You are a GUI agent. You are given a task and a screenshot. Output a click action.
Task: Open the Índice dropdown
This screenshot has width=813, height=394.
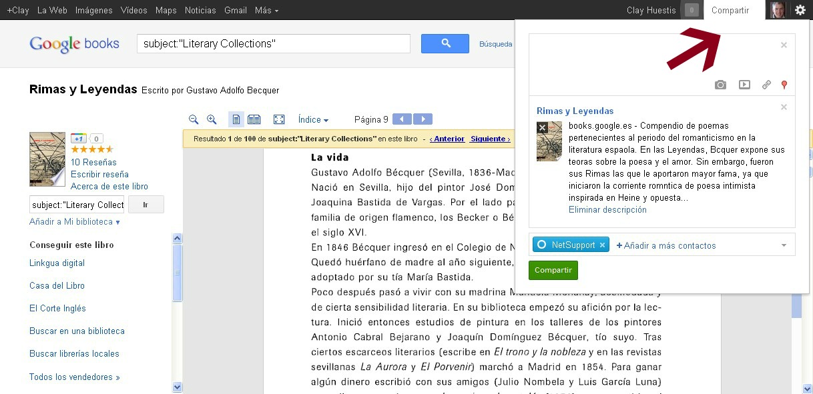point(313,119)
